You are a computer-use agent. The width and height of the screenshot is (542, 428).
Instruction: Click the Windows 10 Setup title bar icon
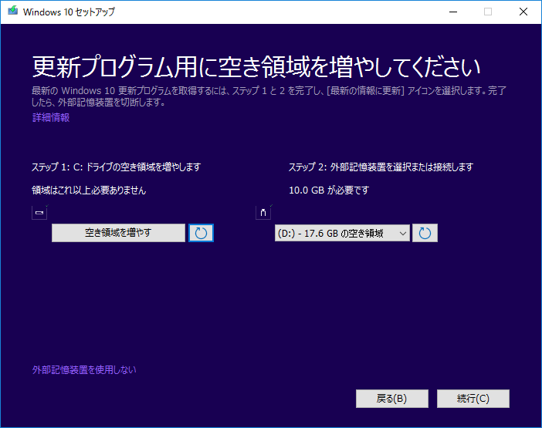(x=13, y=11)
